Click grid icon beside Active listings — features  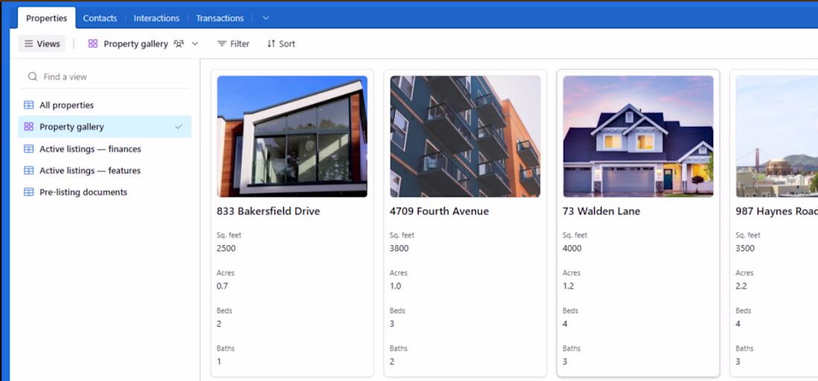click(29, 170)
